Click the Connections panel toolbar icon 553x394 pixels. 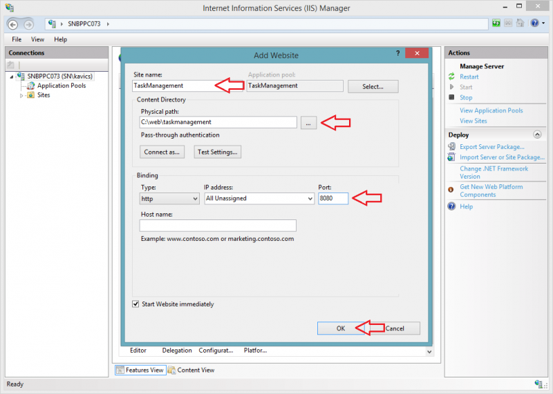point(10,65)
